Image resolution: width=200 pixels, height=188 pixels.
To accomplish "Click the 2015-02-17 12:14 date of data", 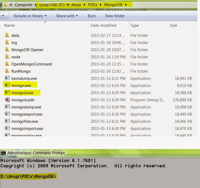I will point(107,35).
